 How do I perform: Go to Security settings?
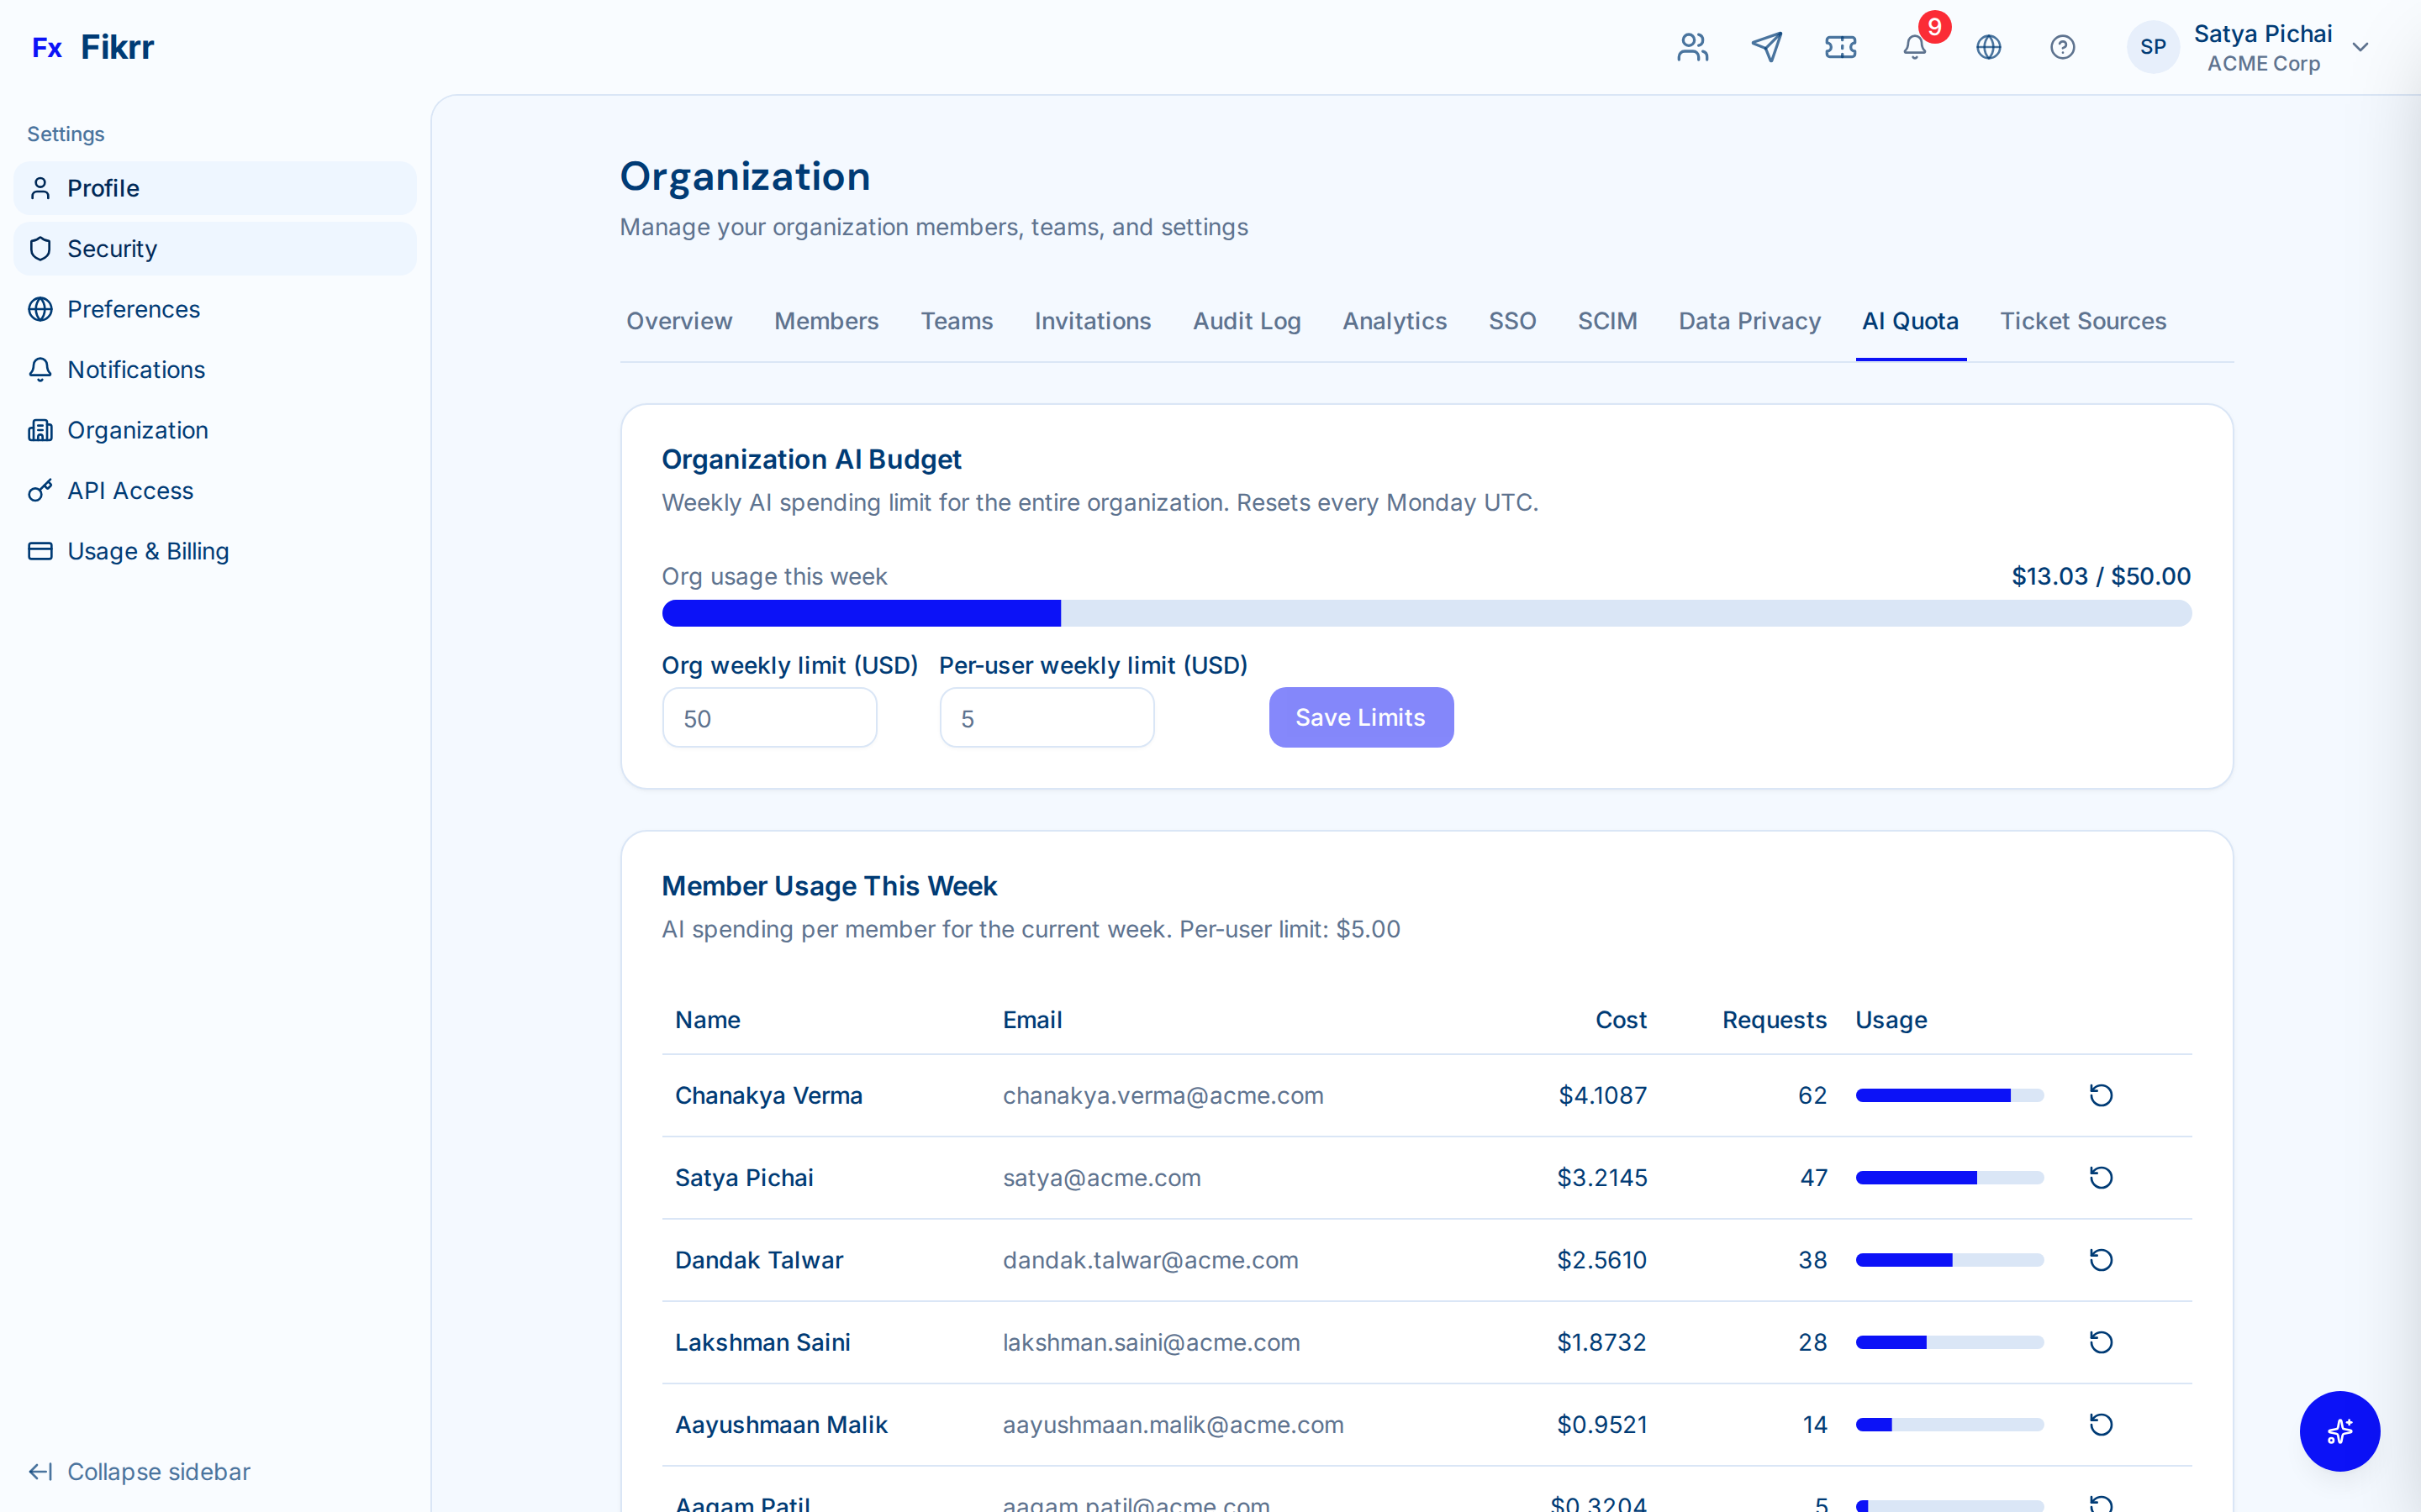point(112,248)
